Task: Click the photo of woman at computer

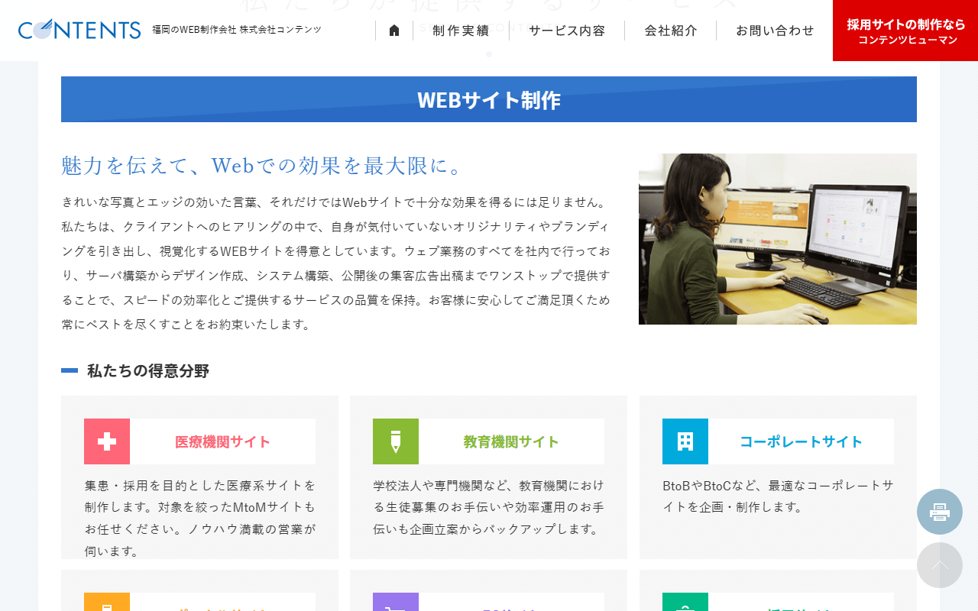Action: 778,239
